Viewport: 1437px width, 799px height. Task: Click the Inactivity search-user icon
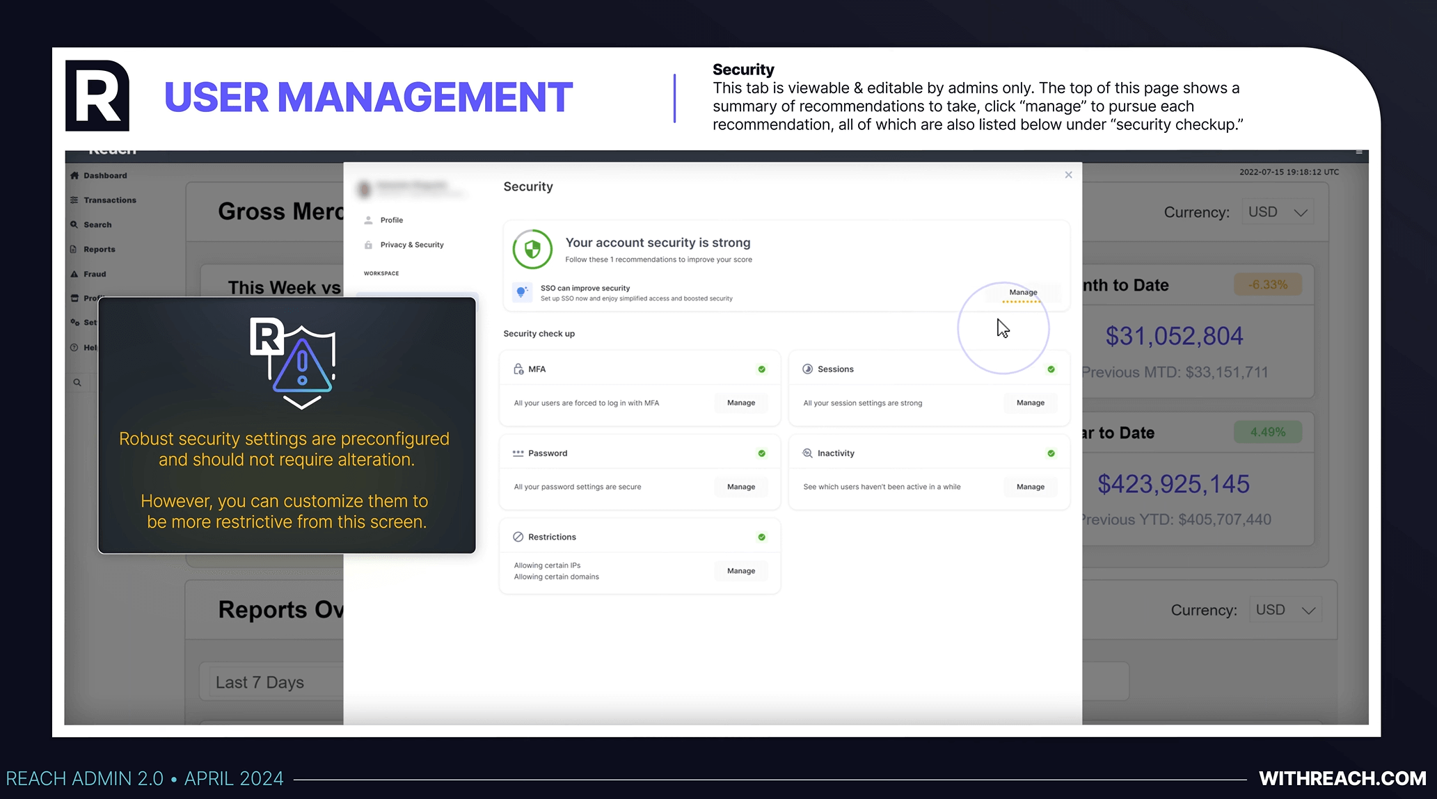pos(807,453)
